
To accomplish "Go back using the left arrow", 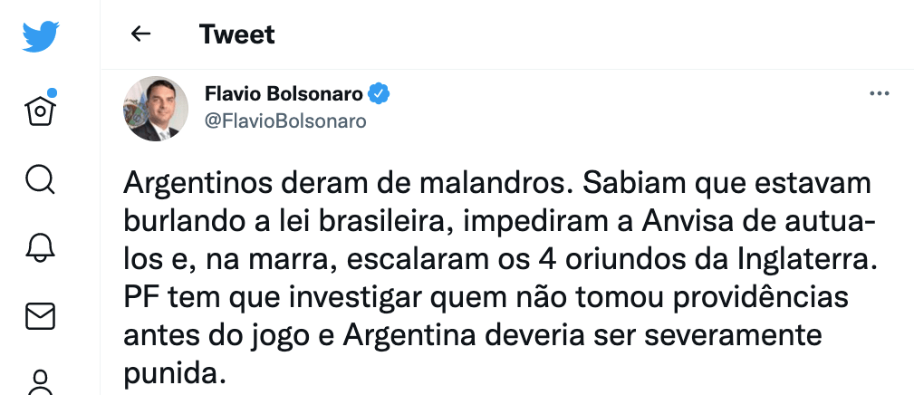I will [x=140, y=34].
